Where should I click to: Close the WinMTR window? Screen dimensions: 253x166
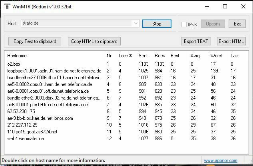click(243, 6)
